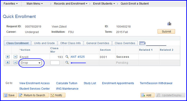The height and width of the screenshot is (101, 187).
Task: Click the Save button
Action: [x=10, y=95]
